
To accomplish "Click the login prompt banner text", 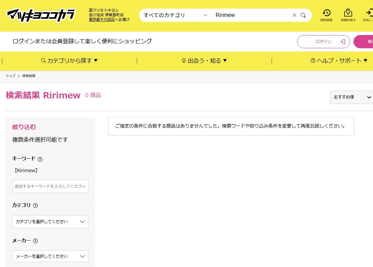I will [x=82, y=41].
